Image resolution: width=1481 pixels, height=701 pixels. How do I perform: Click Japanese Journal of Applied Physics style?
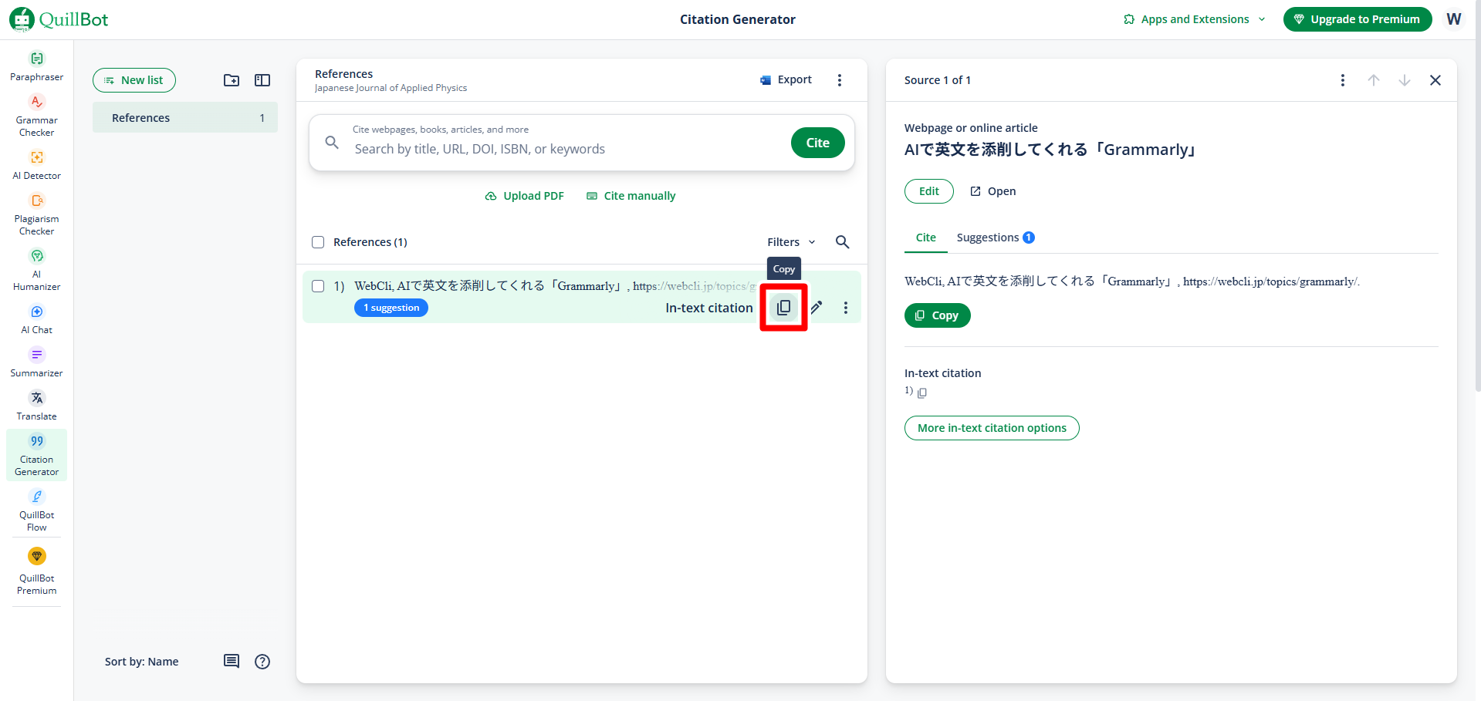click(x=391, y=88)
